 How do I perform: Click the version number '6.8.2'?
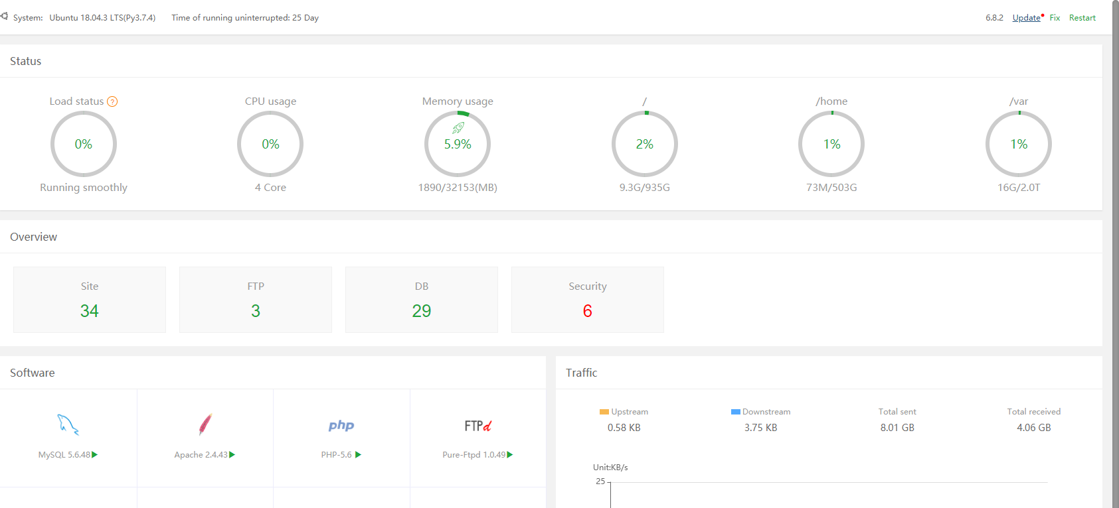[994, 18]
